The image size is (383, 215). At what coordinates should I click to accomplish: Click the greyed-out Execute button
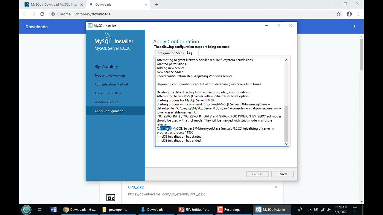[257, 174]
